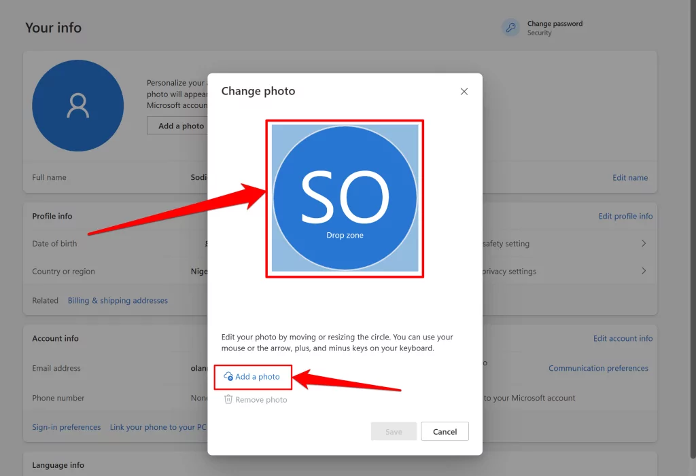Image resolution: width=696 pixels, height=476 pixels.
Task: Click Add a photo button on background page
Action: (177, 126)
